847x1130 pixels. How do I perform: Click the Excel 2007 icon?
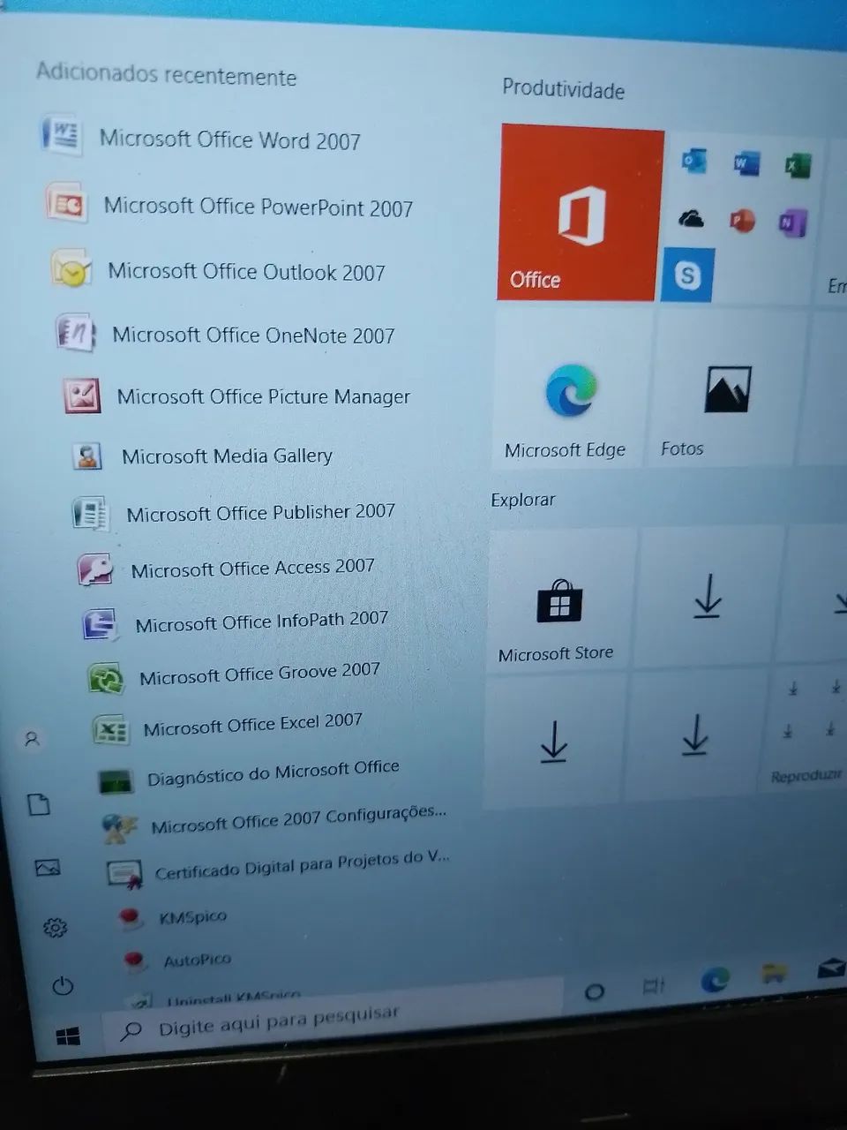point(110,730)
